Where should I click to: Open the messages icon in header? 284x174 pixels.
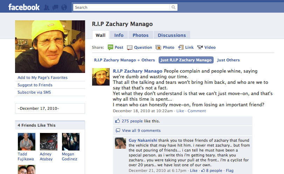point(55,7)
